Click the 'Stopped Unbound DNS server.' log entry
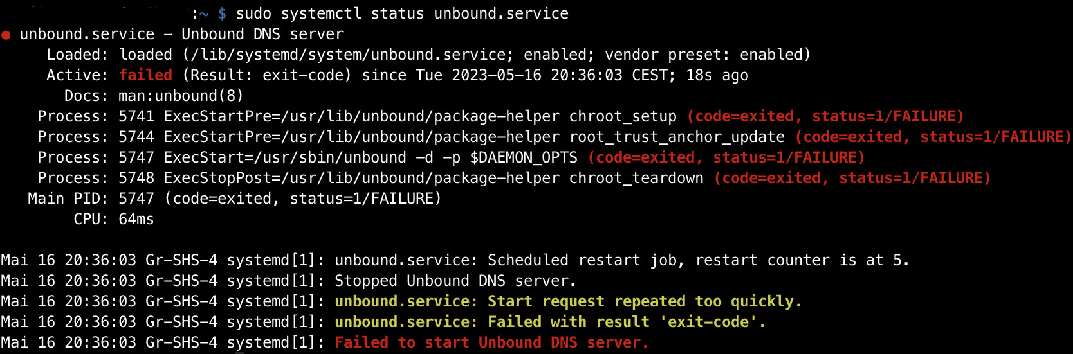The width and height of the screenshot is (1073, 354). (455, 281)
